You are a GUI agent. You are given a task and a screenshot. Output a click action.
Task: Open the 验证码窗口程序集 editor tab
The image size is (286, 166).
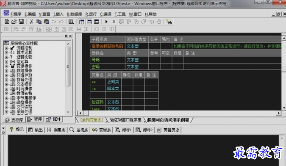[x=125, y=120]
